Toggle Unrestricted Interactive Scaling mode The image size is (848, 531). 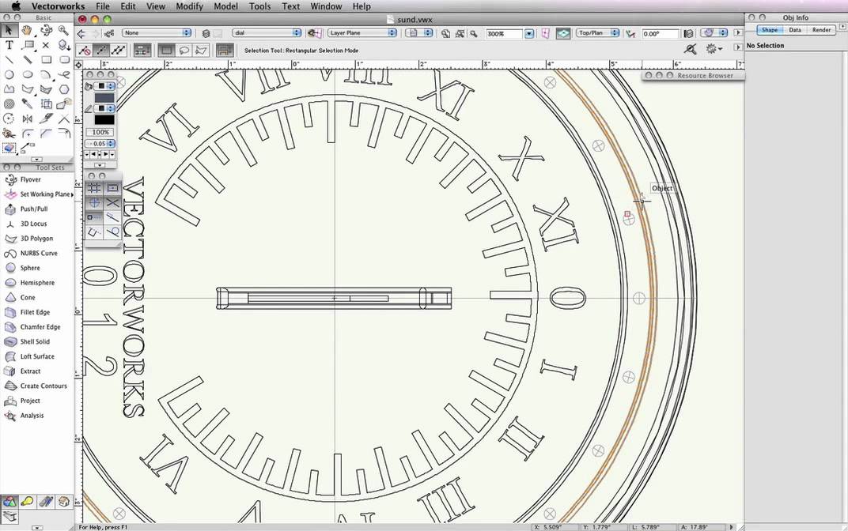click(119, 51)
